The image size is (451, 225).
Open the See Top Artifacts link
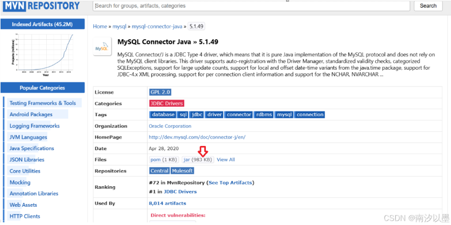[230, 183]
